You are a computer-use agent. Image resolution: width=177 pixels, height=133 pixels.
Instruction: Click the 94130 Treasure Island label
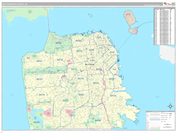128,15
